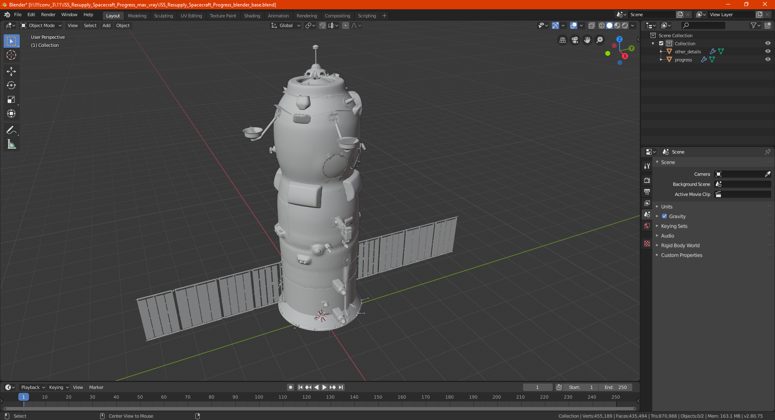Viewport: 775px width, 420px height.
Task: Play the animation forward
Action: pyautogui.click(x=325, y=387)
